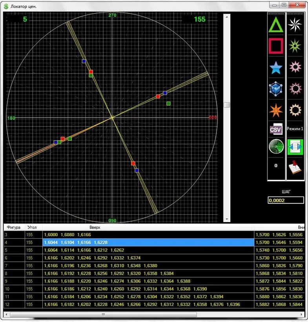Toggle the green double-arrow width button

coord(295,147)
